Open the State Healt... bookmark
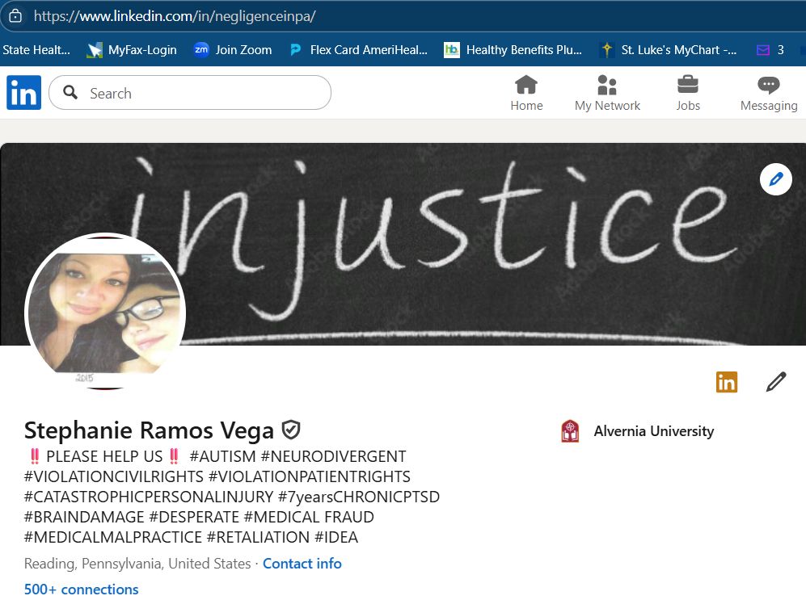The height and width of the screenshot is (600, 806). coord(36,50)
